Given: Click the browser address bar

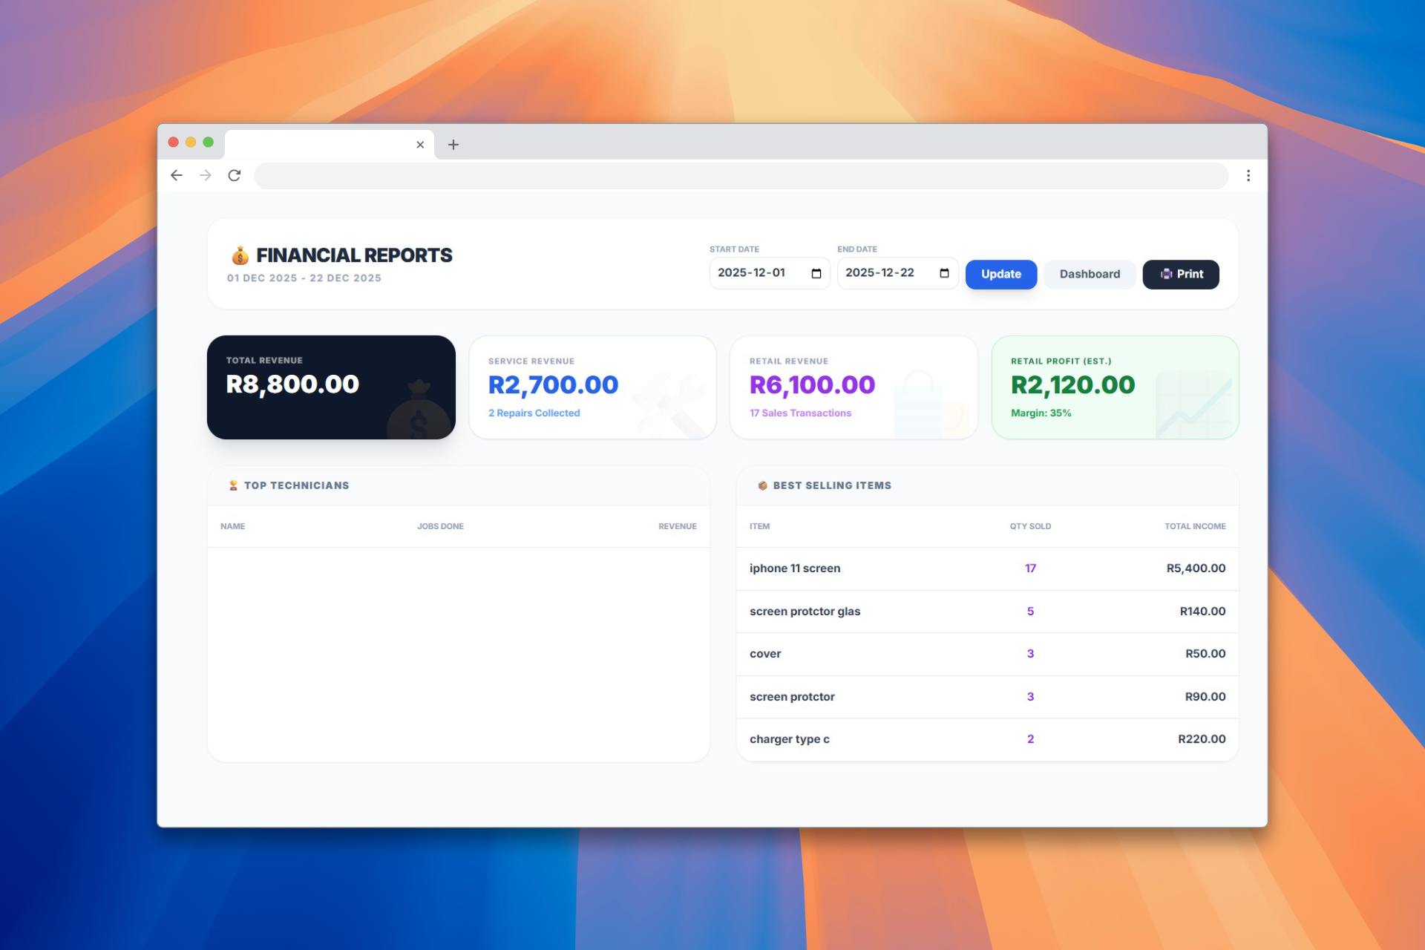Looking at the screenshot, I should point(741,176).
